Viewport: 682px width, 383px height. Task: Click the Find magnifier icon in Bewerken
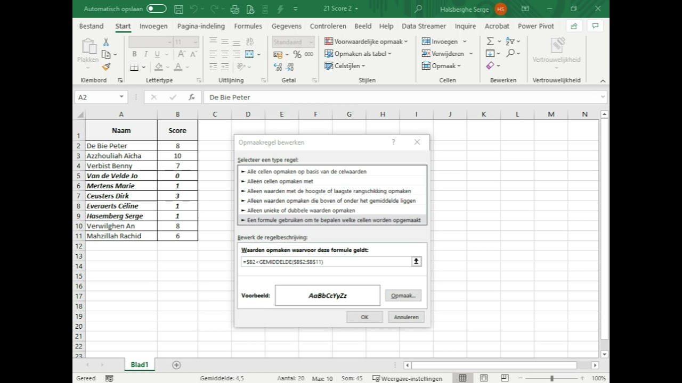tap(510, 54)
